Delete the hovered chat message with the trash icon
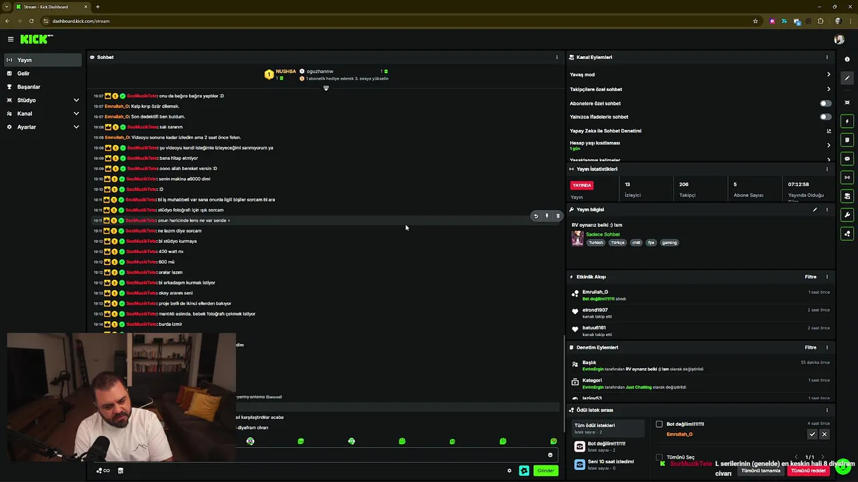Image resolution: width=858 pixels, height=482 pixels. click(558, 216)
